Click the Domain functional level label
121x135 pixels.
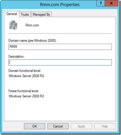(25, 71)
